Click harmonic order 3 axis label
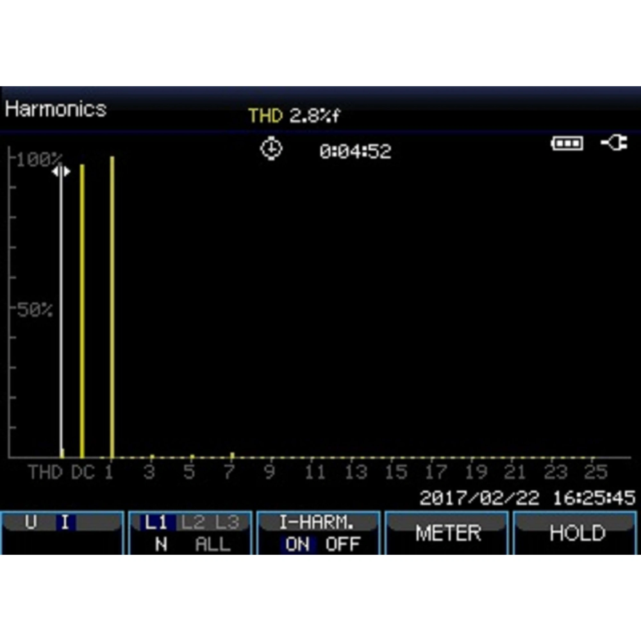This screenshot has height=641, width=641. point(149,472)
